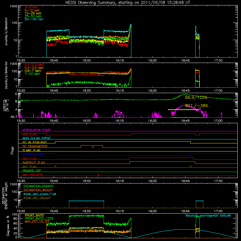241x241 pixels.
Task: Click the Absolute geomagnetic latitude label
Action: pyautogui.click(x=208, y=215)
